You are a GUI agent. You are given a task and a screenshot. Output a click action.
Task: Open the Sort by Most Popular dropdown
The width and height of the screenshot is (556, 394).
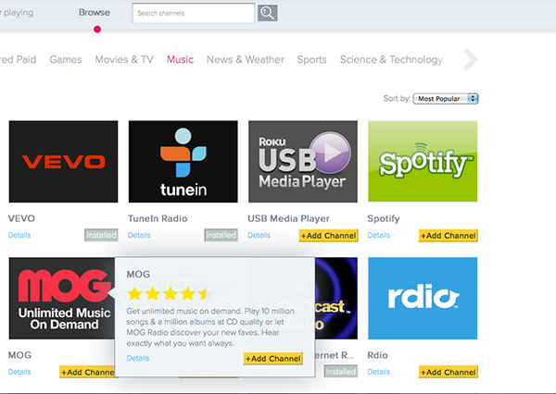pyautogui.click(x=446, y=98)
